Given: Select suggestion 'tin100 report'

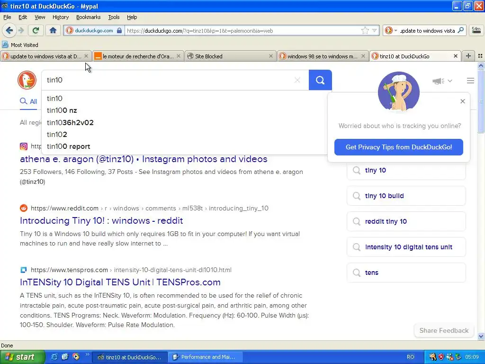Looking at the screenshot, I should coord(184,146).
